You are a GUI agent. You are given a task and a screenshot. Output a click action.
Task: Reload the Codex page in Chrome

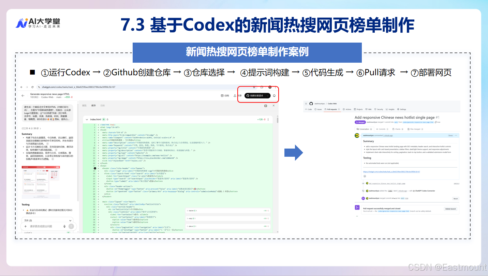32,87
